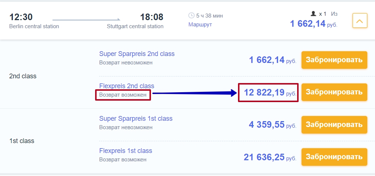Book the 1 662,14 руб. Super Sparpreis ticket
This screenshot has height=176, width=375.
point(334,60)
